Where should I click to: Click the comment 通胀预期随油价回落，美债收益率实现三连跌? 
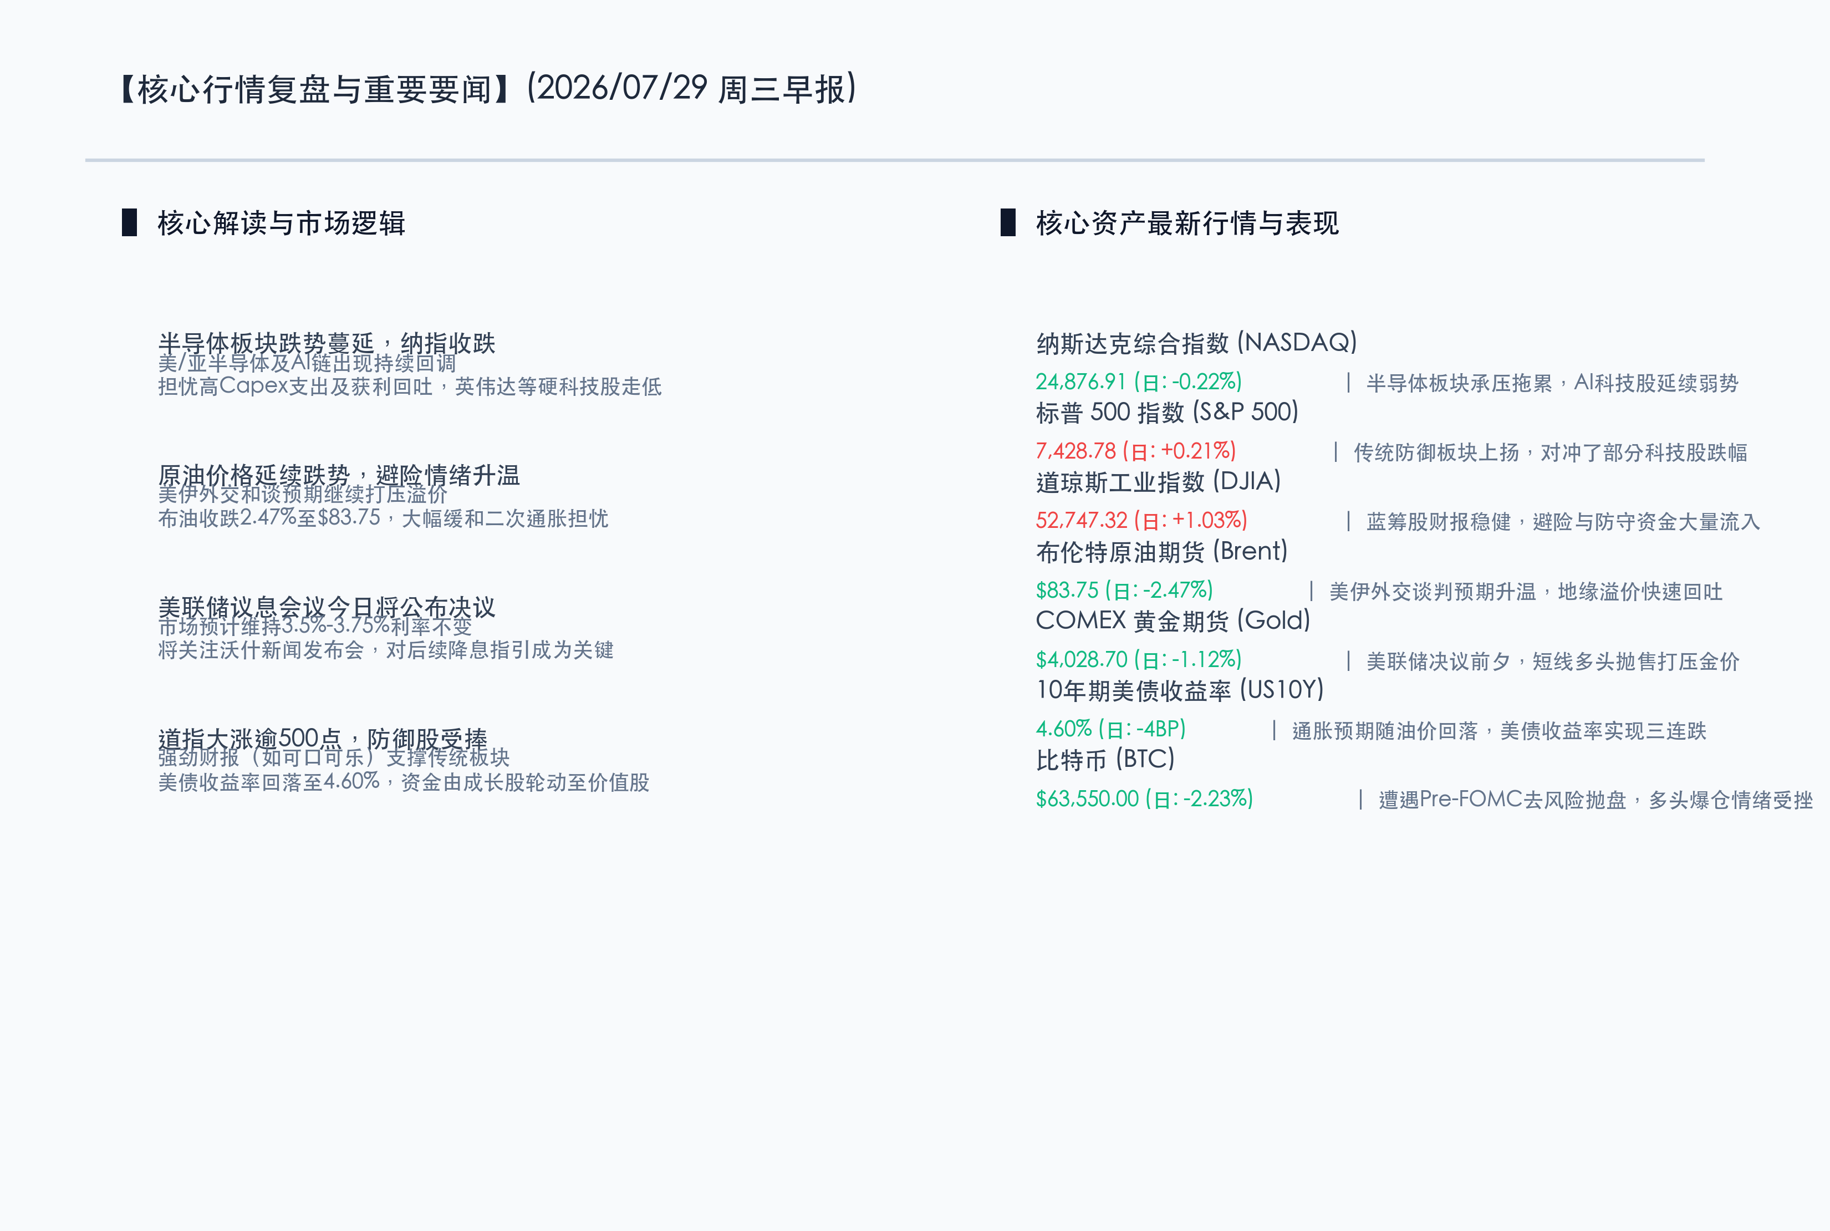click(1499, 731)
